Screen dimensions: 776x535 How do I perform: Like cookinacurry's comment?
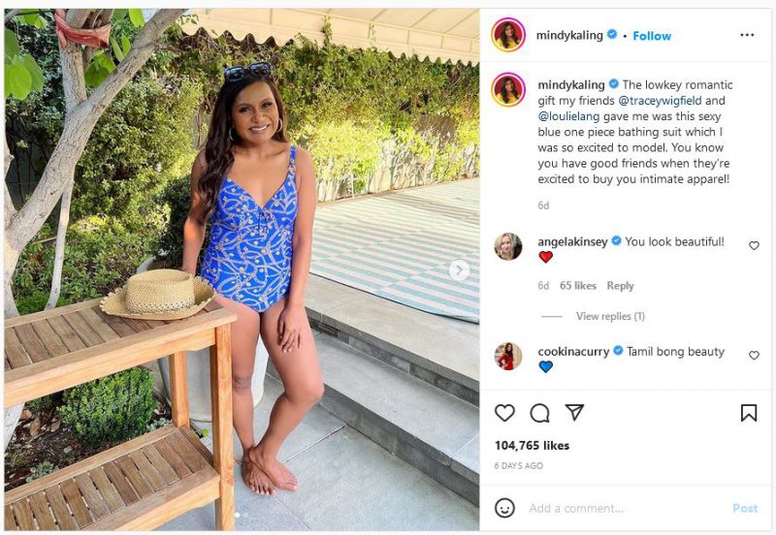pos(754,356)
